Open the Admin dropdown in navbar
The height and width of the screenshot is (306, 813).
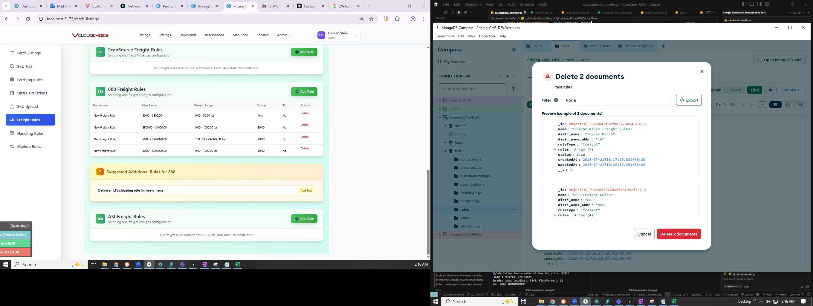click(x=284, y=35)
